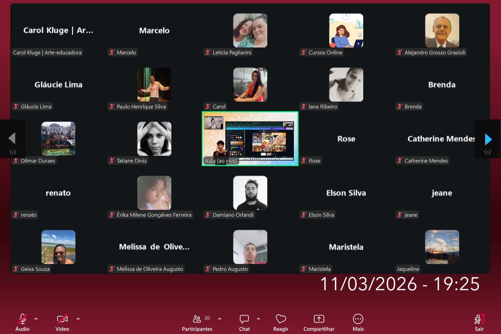501x334 pixels.
Task: Click Damiano Orlandi's profile photo
Action: tap(250, 193)
